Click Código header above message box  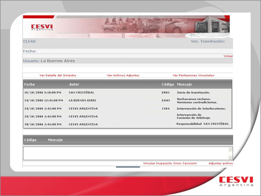[x=30, y=140]
